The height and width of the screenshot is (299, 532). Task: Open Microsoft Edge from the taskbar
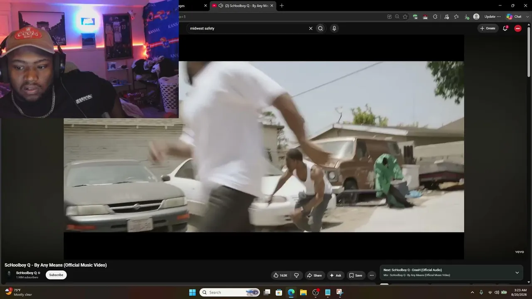[x=291, y=292]
